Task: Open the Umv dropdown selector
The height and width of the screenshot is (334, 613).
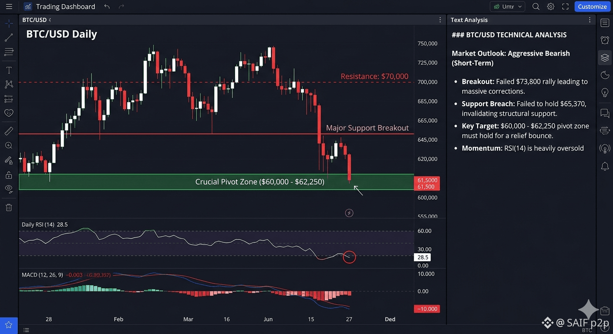Action: coord(507,7)
